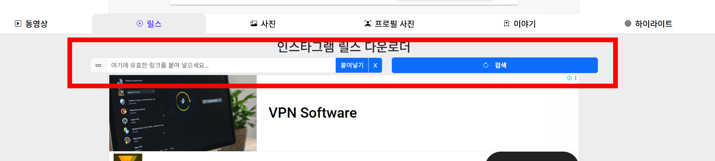The width and height of the screenshot is (715, 161).
Task: Open the ad info icon
Action: tap(569, 78)
